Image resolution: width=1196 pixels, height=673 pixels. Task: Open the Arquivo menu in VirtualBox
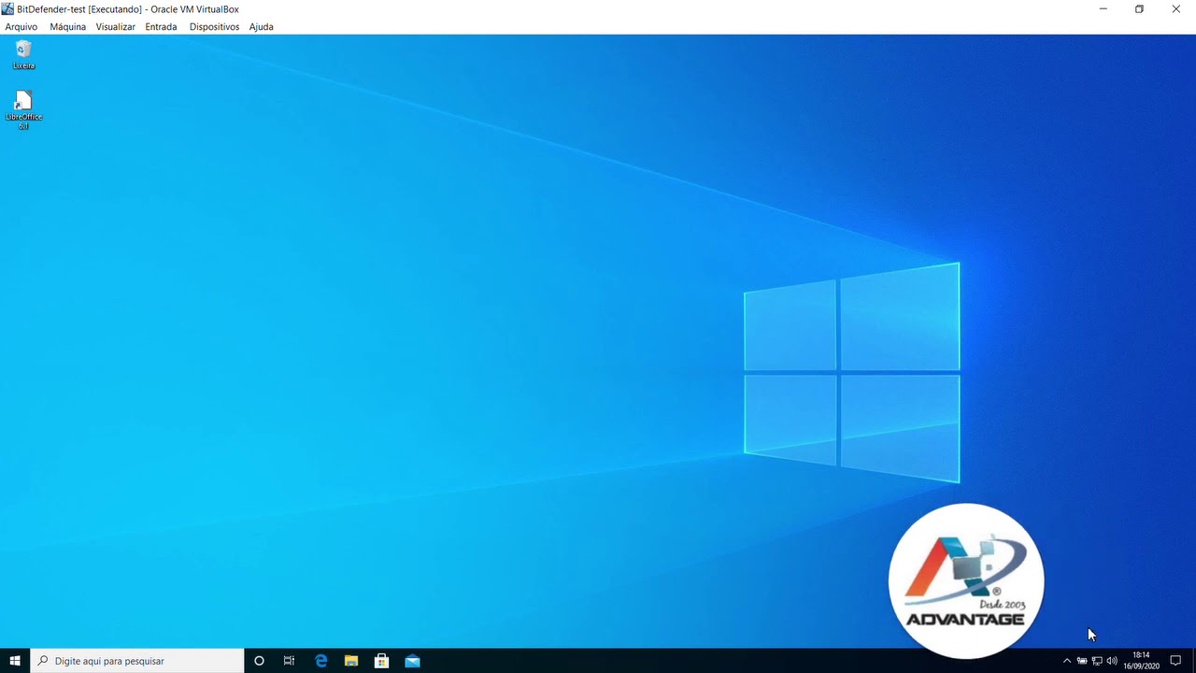[x=21, y=27]
